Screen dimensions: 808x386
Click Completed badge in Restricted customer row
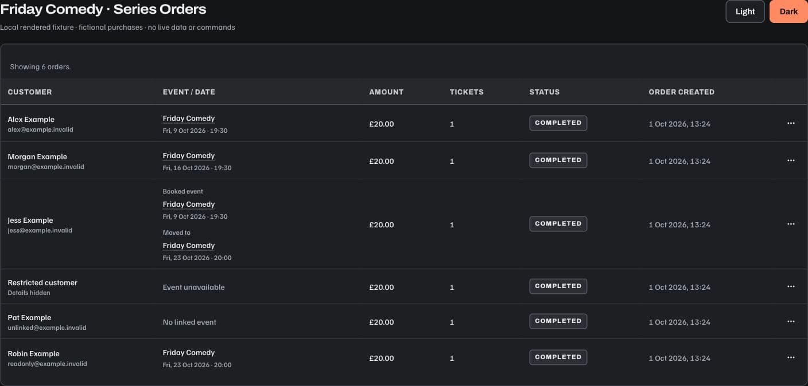558,286
